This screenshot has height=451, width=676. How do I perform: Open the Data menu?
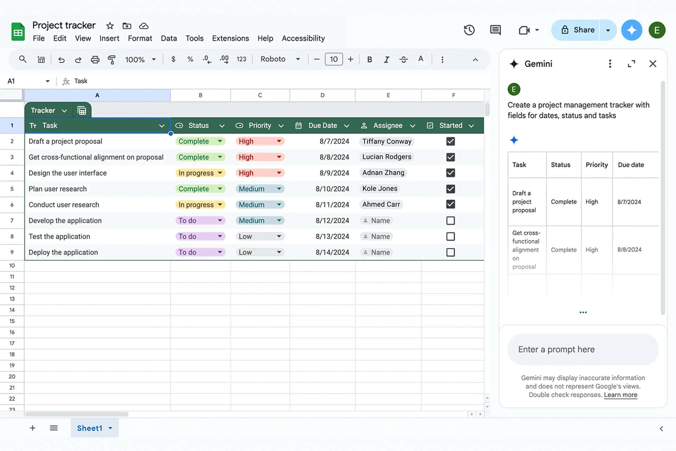point(169,38)
